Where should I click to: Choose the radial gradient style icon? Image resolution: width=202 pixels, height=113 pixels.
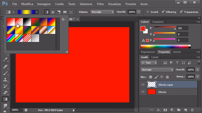pyautogui.click(x=53, y=12)
